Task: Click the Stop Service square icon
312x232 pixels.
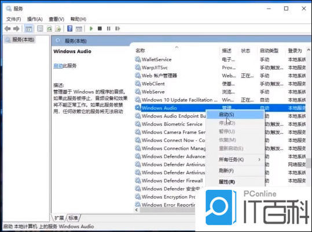Action: [x=100, y=29]
